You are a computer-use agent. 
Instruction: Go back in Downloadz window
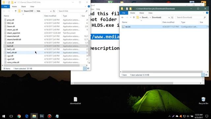(x=122, y=18)
